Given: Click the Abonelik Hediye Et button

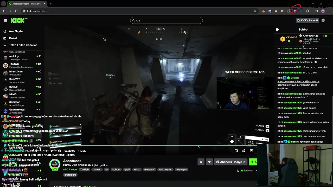Looking at the screenshot, I should [x=231, y=162].
